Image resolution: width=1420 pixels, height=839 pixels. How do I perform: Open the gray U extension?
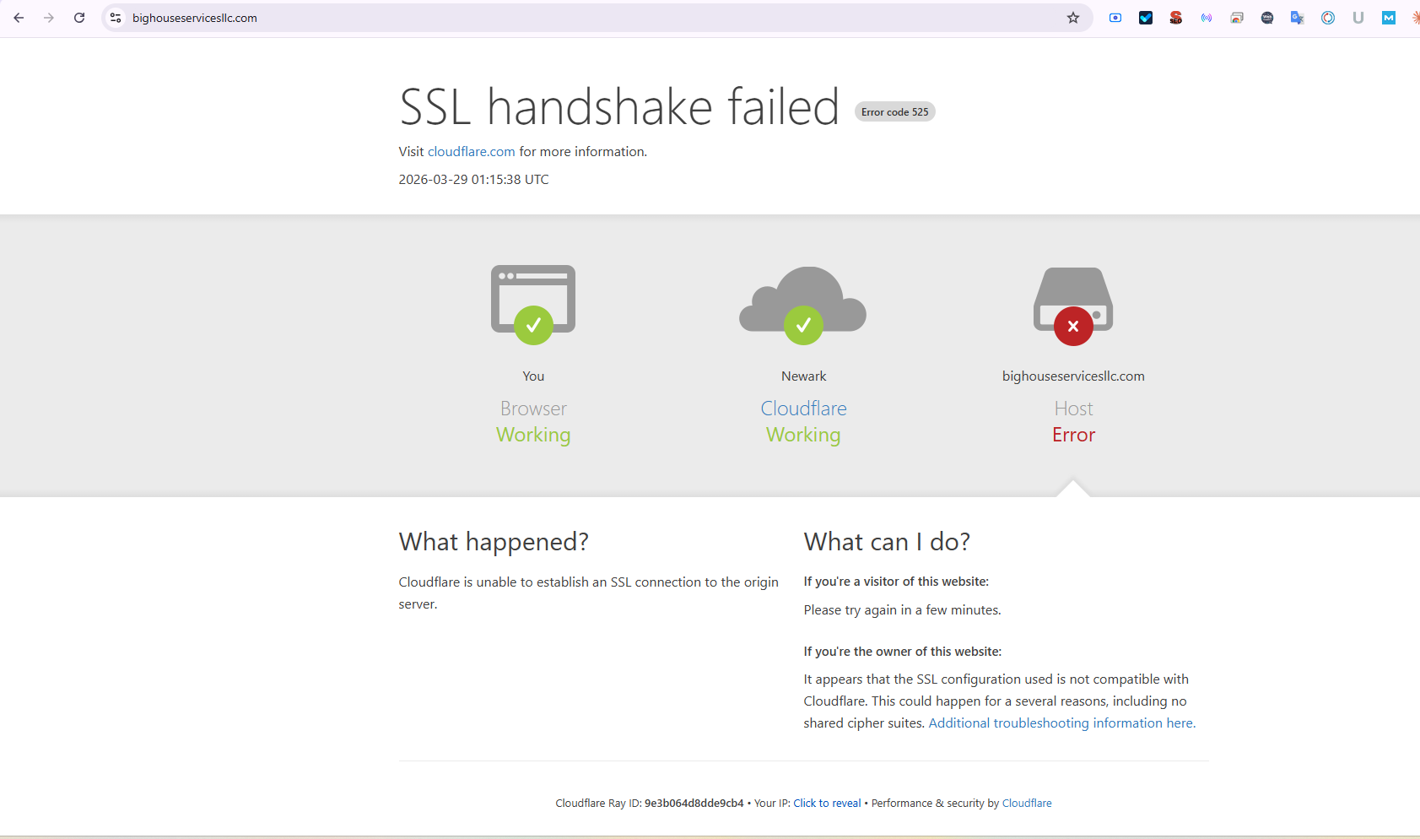[1358, 18]
